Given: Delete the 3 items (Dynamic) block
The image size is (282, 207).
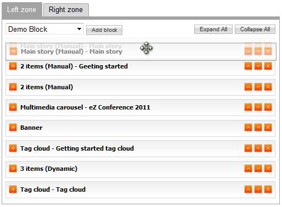Looking at the screenshot, I should pos(268,169).
